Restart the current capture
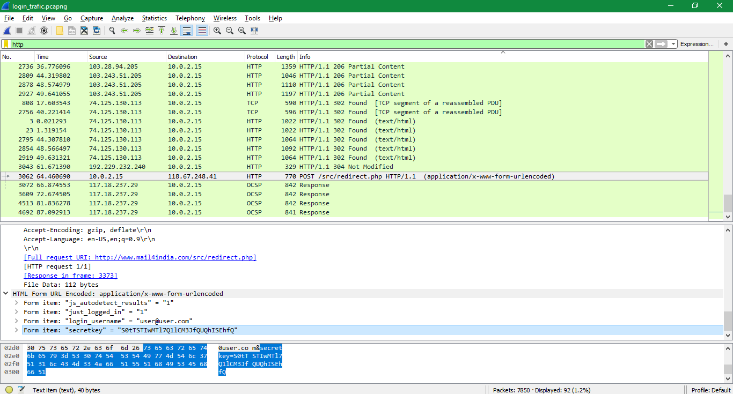 [31, 31]
